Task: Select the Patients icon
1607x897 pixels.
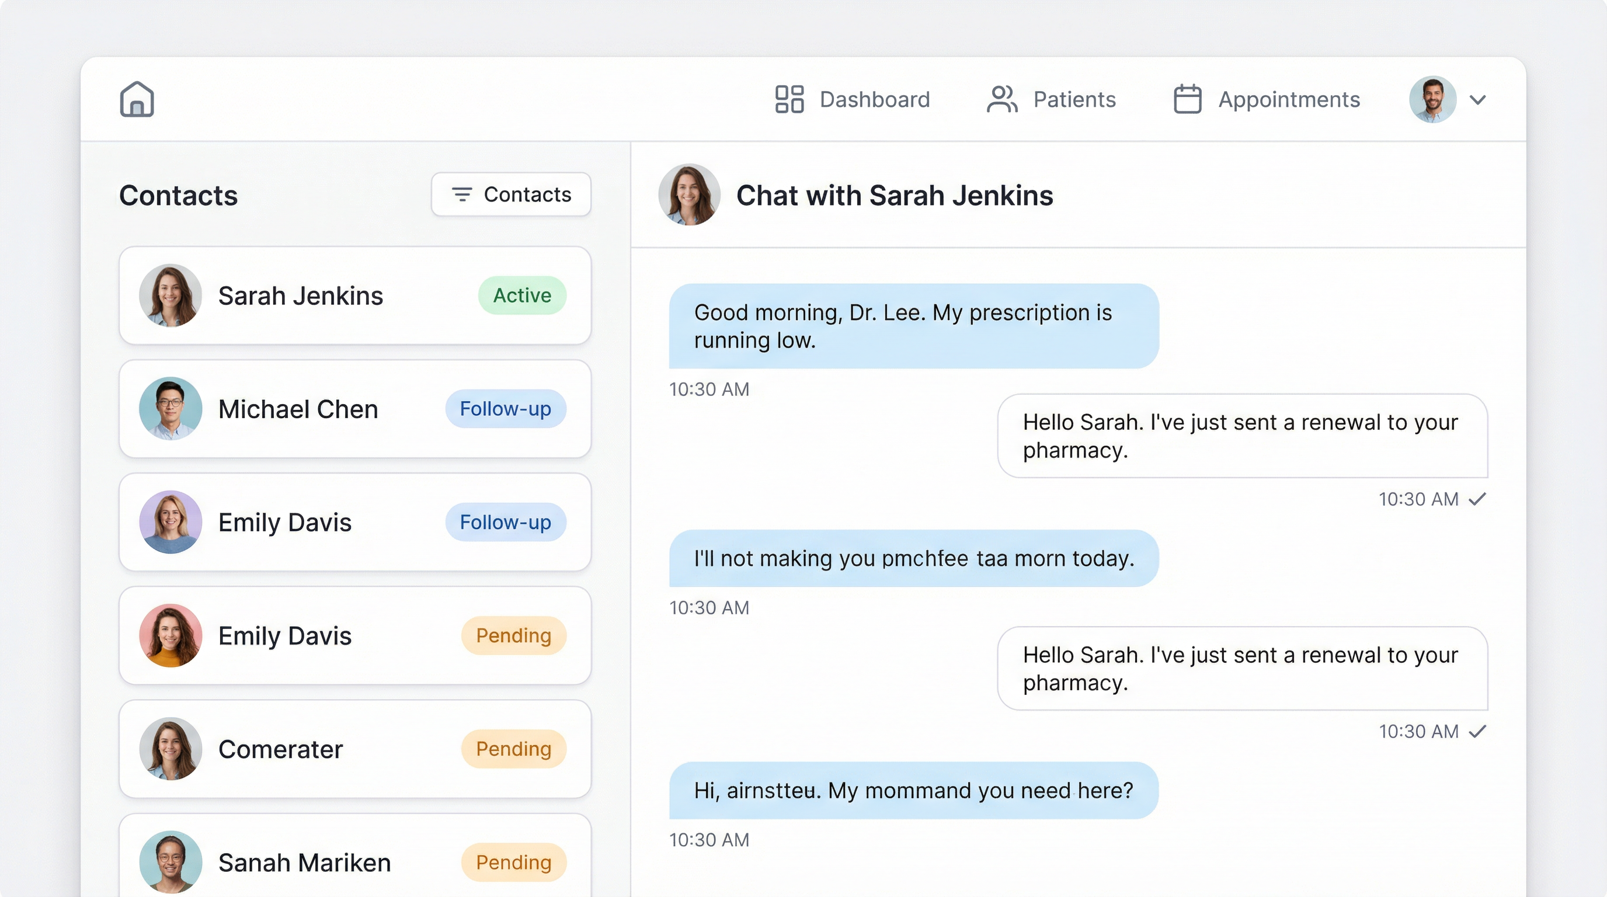Action: point(1001,99)
